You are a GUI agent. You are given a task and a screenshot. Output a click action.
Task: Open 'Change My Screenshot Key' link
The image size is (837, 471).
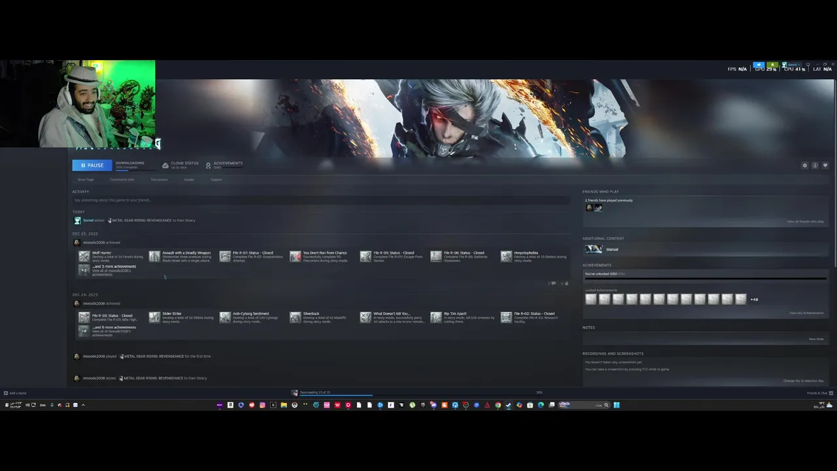click(804, 381)
